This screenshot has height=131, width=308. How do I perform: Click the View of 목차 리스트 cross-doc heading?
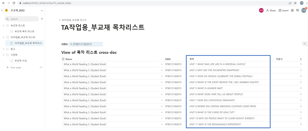(x=89, y=52)
